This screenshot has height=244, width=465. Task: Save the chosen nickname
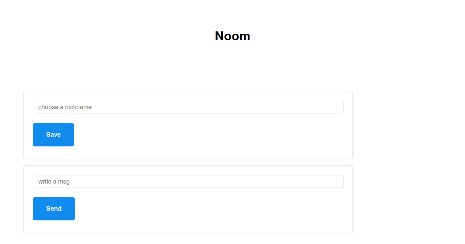click(53, 135)
